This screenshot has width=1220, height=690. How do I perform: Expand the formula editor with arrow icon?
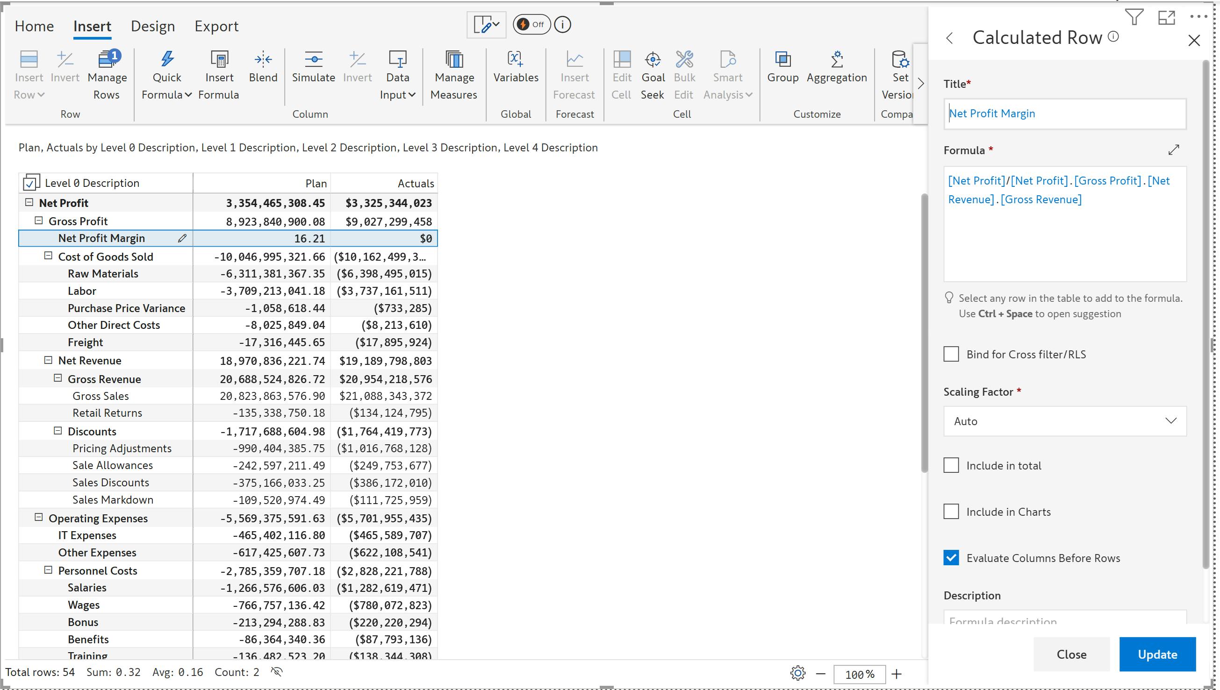(1174, 150)
